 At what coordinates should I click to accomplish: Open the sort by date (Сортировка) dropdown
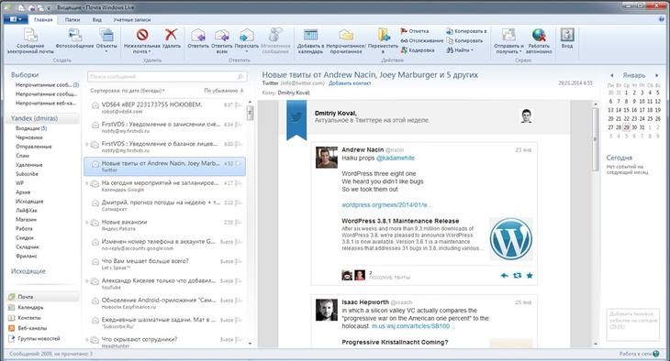tap(128, 91)
